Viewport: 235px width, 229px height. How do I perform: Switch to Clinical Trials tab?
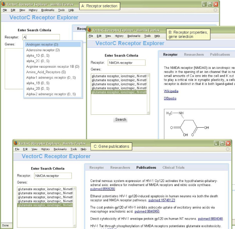click(174, 168)
